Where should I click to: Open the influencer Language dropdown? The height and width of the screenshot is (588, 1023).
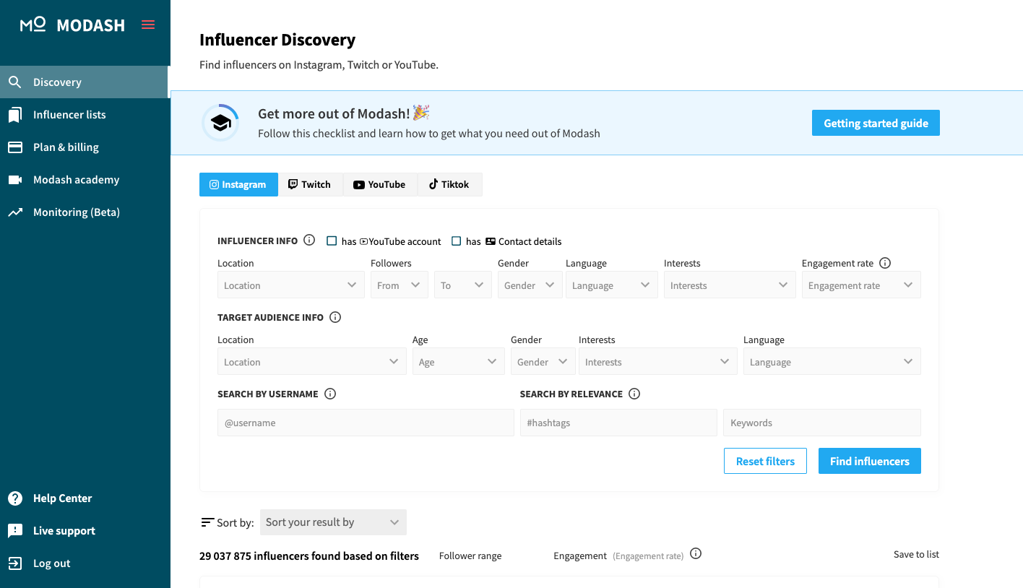click(x=612, y=285)
